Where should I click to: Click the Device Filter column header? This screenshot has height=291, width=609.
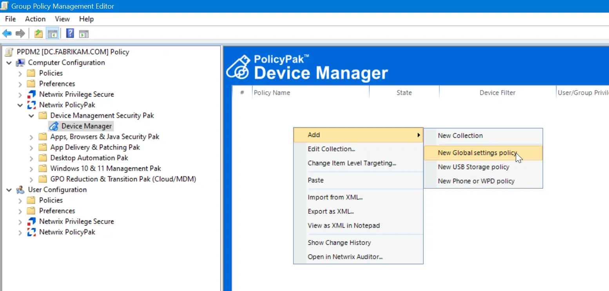click(497, 93)
